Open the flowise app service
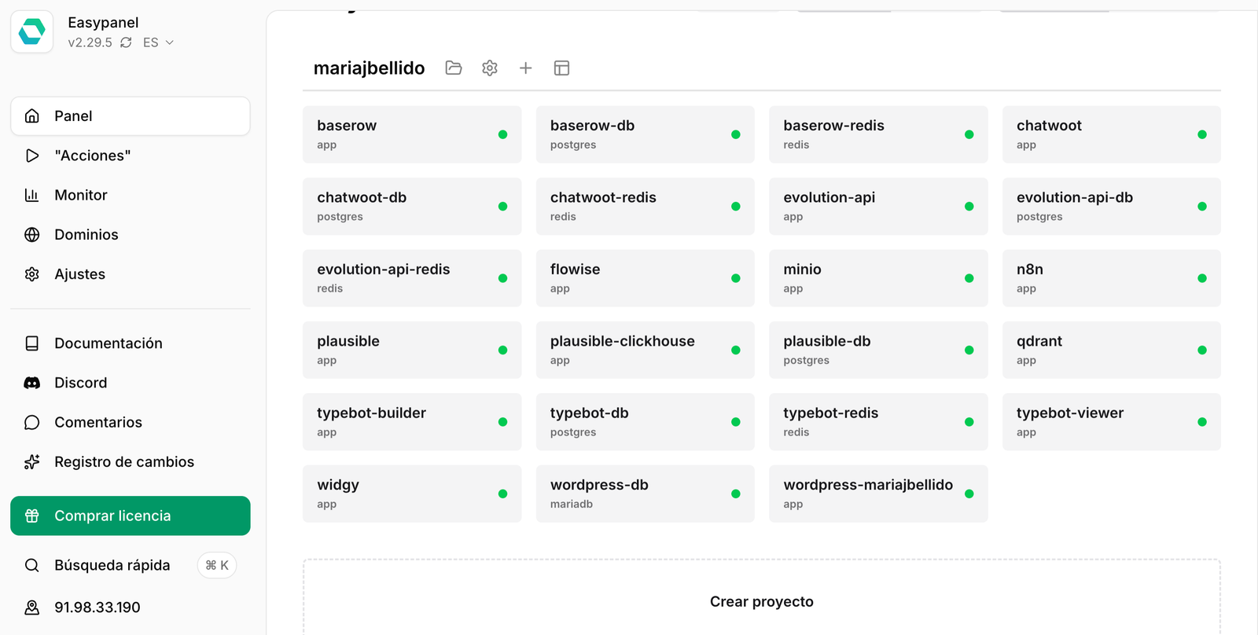Screen dimensions: 1258x635 coord(646,278)
